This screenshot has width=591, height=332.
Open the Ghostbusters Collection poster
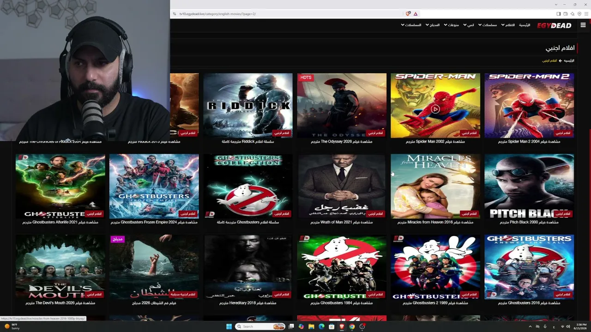[x=248, y=186]
